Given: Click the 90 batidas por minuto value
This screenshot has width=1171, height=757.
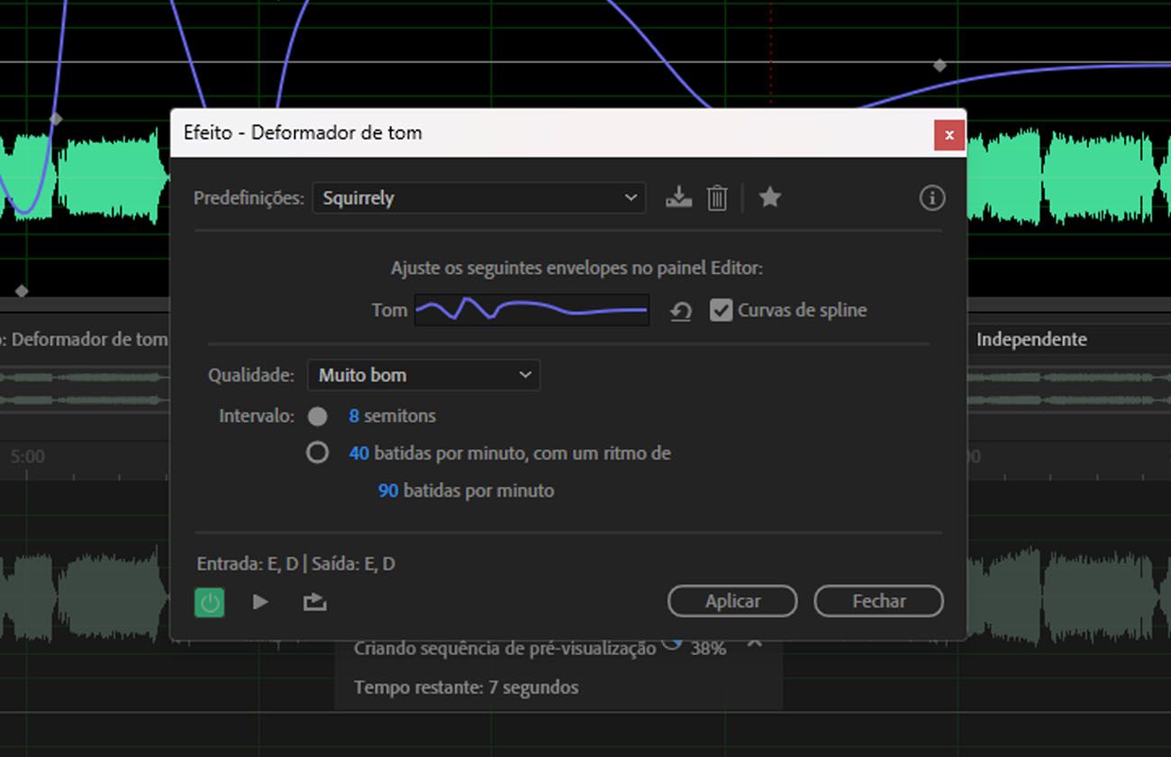Looking at the screenshot, I should pos(388,491).
